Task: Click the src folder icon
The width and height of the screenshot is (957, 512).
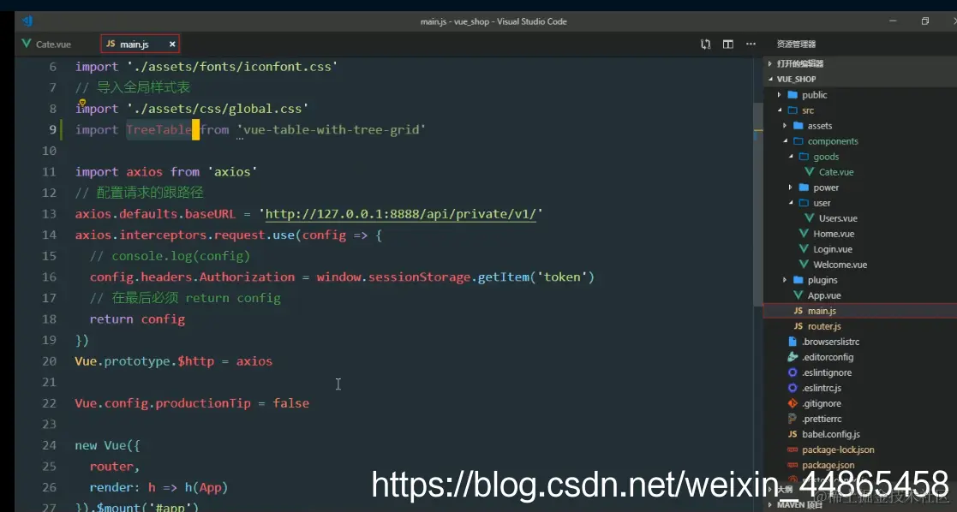Action: pyautogui.click(x=793, y=110)
